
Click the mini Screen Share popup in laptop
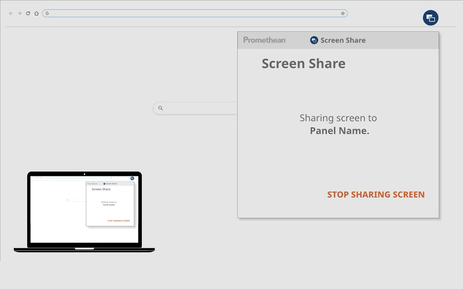[x=110, y=203]
